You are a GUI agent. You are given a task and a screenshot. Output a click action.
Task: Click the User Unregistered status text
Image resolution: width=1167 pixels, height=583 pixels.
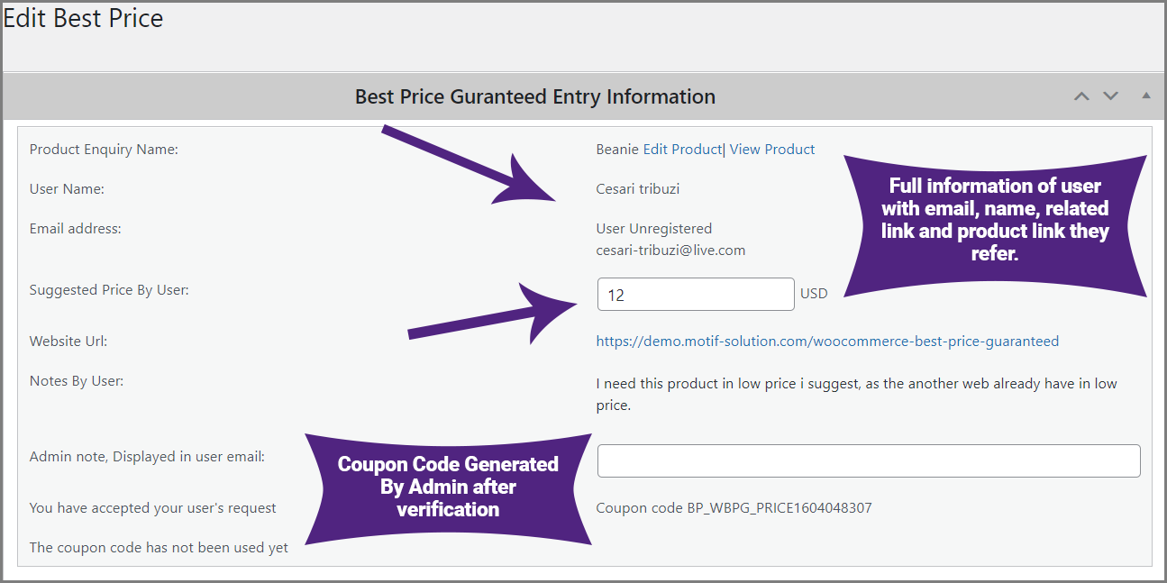(654, 229)
